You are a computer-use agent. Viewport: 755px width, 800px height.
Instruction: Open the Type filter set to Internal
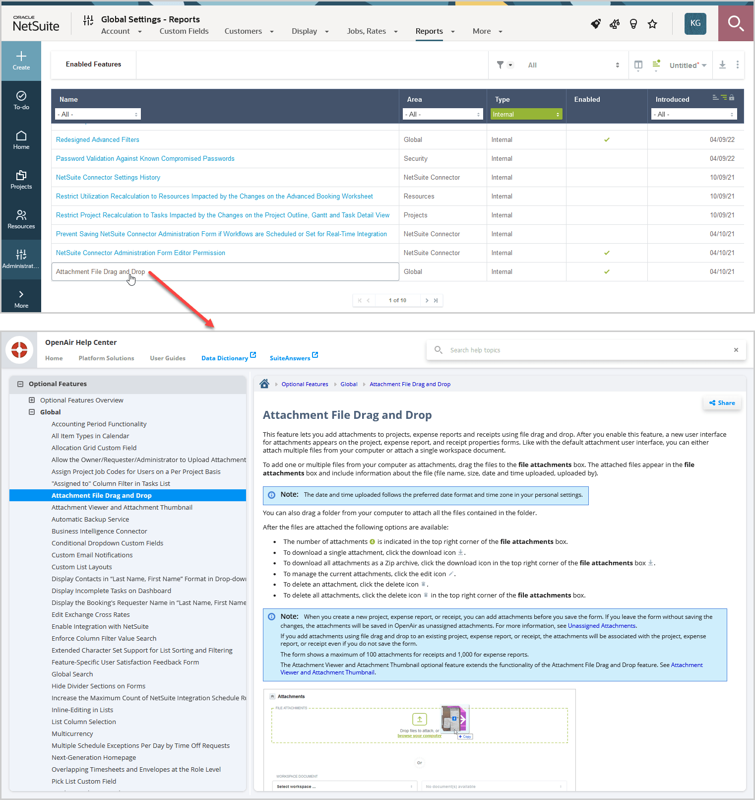526,114
